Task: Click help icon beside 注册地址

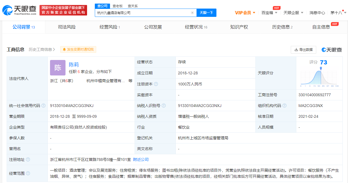Action: (x=28, y=160)
